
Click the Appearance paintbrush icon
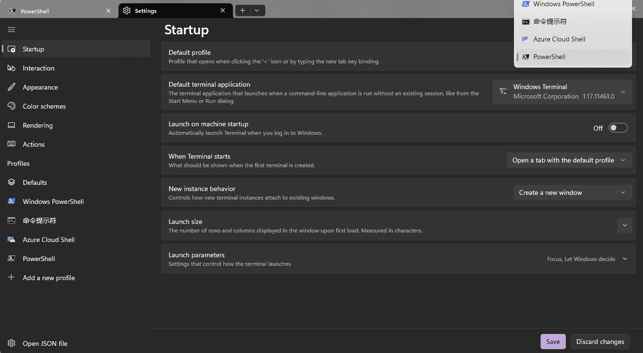(x=11, y=87)
